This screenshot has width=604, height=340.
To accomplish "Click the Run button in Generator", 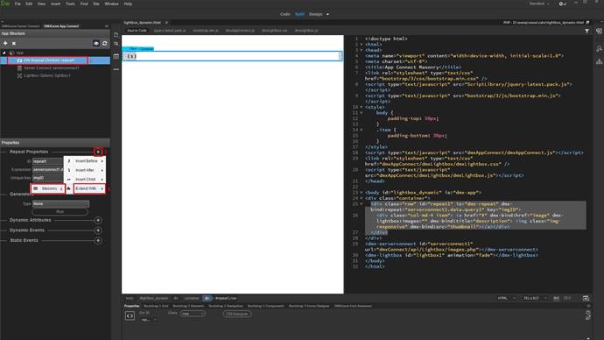I will pyautogui.click(x=60, y=212).
